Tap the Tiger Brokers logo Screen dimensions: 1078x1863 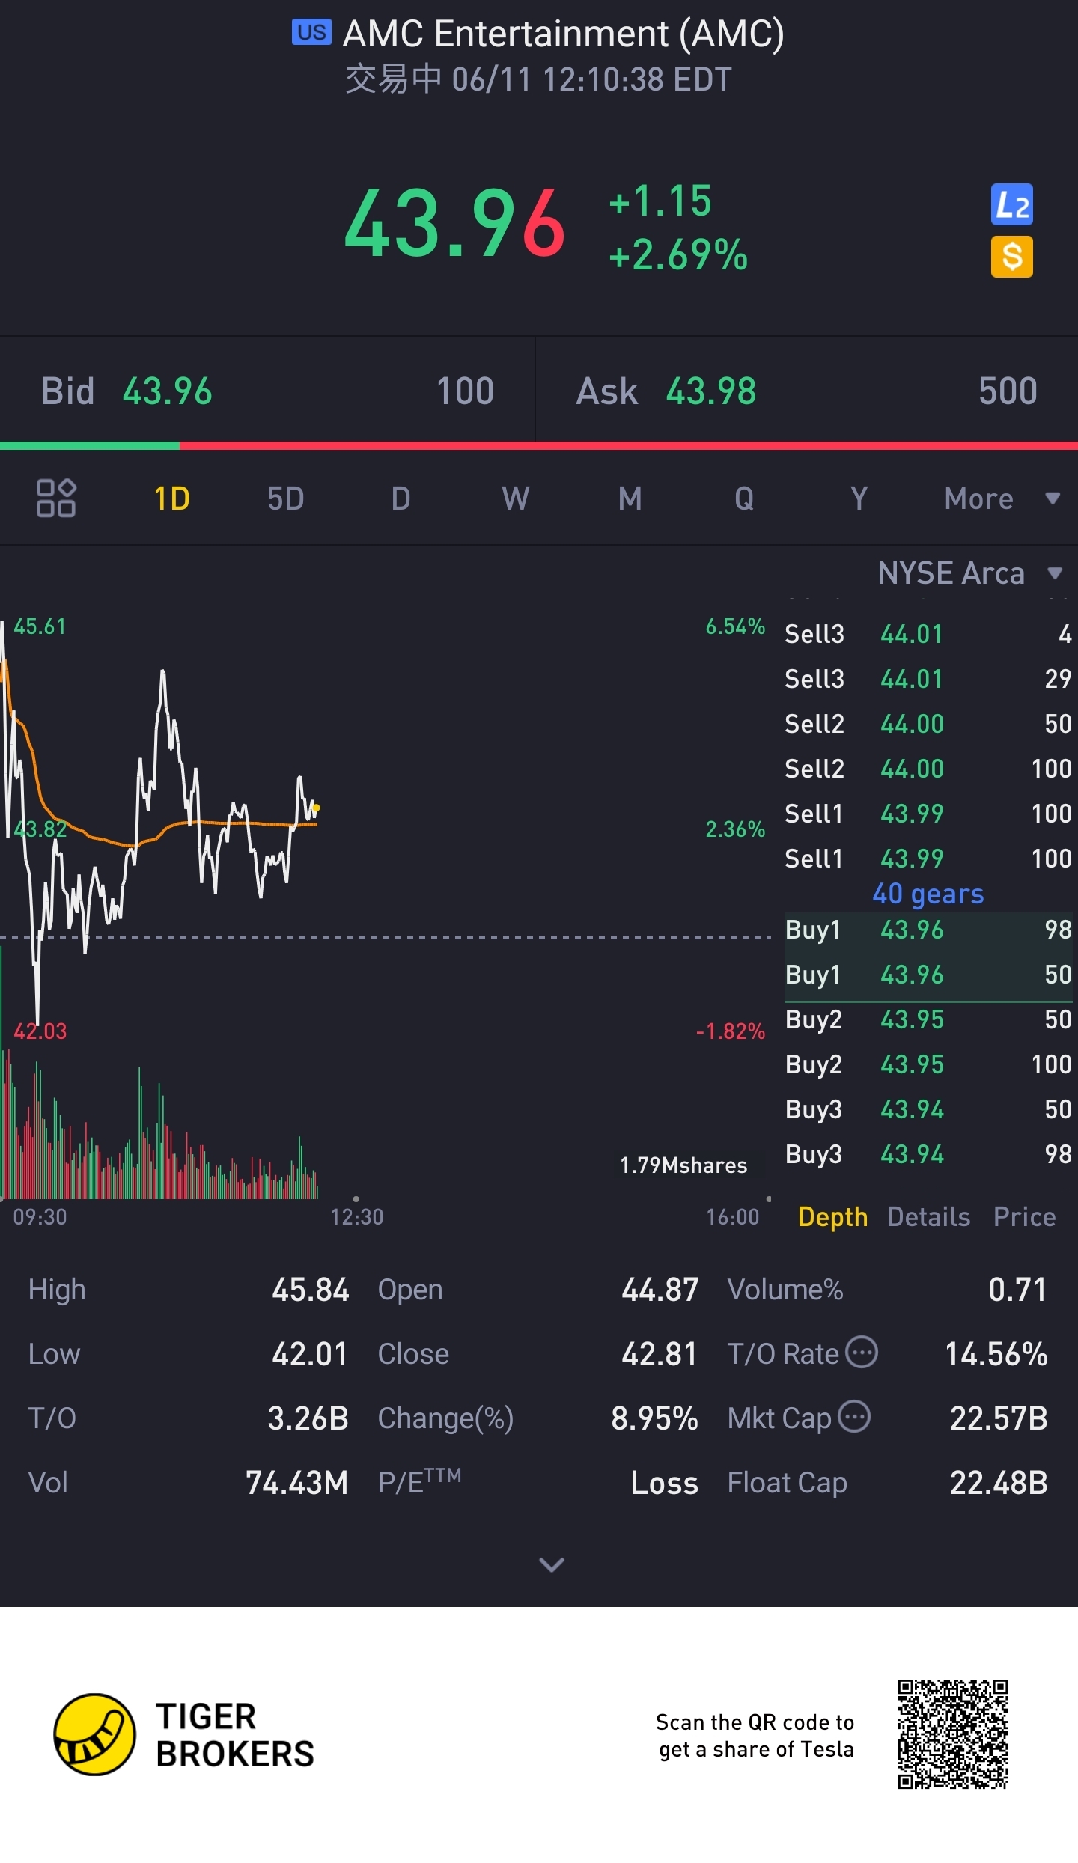pos(184,1735)
